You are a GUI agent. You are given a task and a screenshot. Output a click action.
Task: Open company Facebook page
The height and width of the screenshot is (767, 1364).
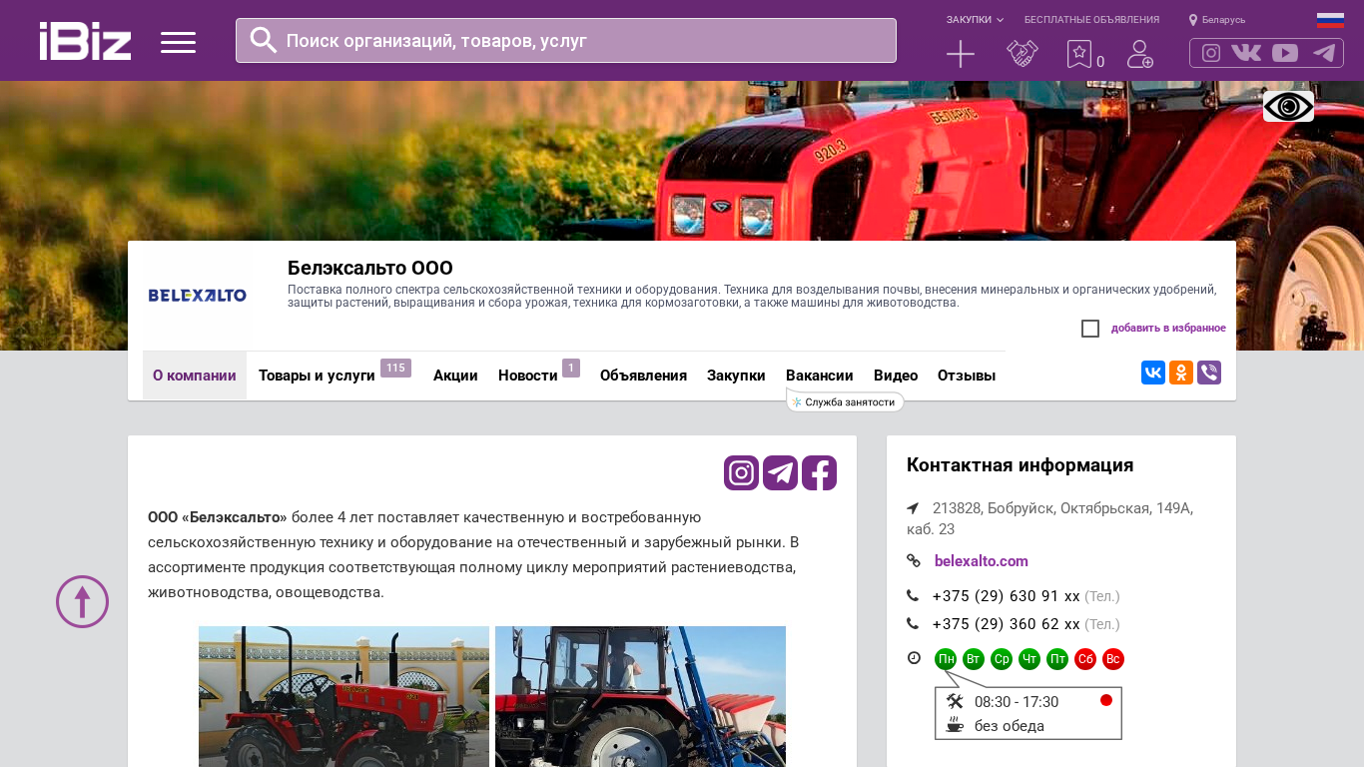[x=819, y=472]
